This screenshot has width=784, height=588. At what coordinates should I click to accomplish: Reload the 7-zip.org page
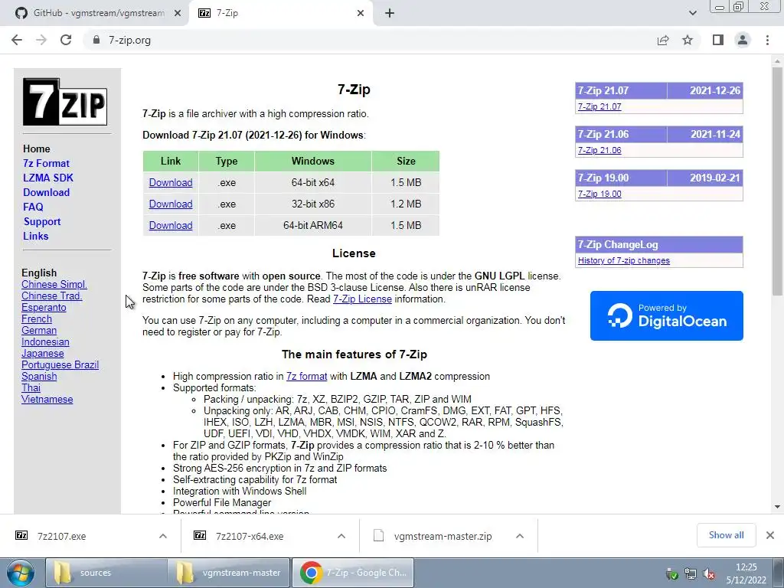66,40
